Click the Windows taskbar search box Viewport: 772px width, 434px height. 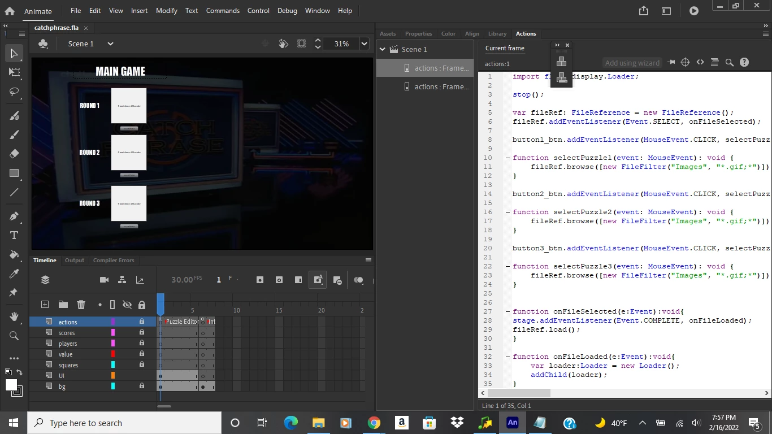124,423
